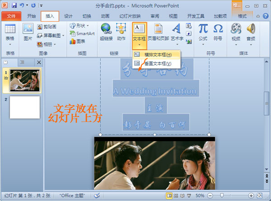The height and width of the screenshot is (201, 271).
Task: Close the slides pane with X
Action: 39,62
